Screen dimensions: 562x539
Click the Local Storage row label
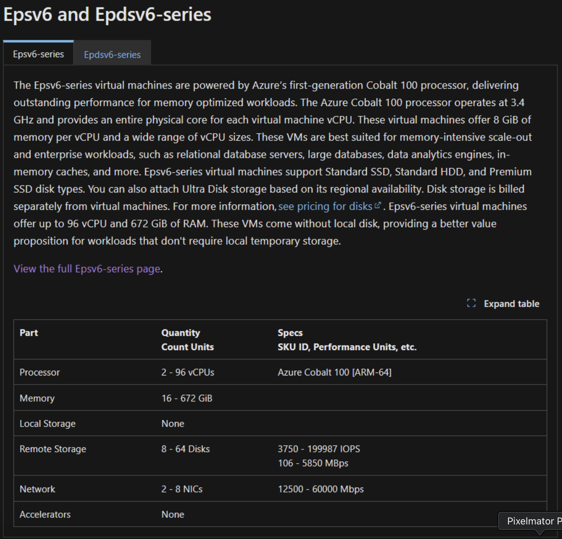click(x=48, y=424)
